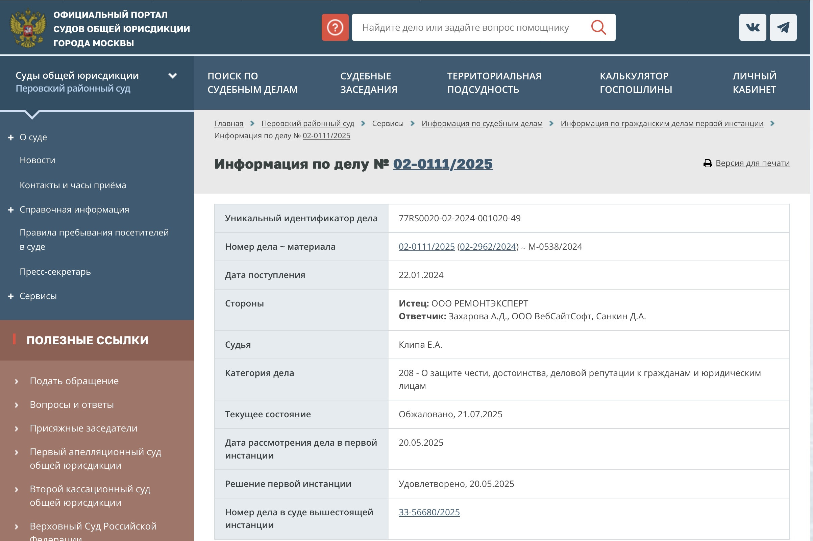Click the breadcrumb arrow after Главная
Screen dimensions: 813x541
(x=252, y=124)
